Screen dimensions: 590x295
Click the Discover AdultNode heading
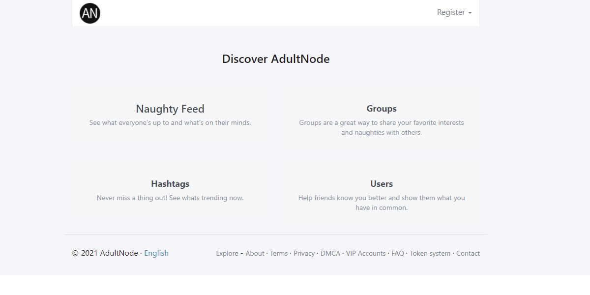[x=276, y=59]
